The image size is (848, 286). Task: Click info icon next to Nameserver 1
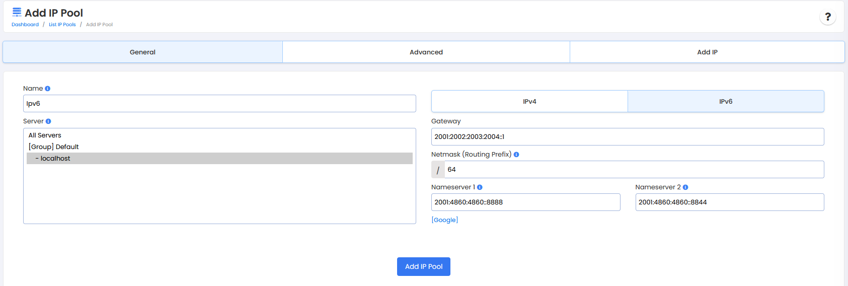(480, 187)
